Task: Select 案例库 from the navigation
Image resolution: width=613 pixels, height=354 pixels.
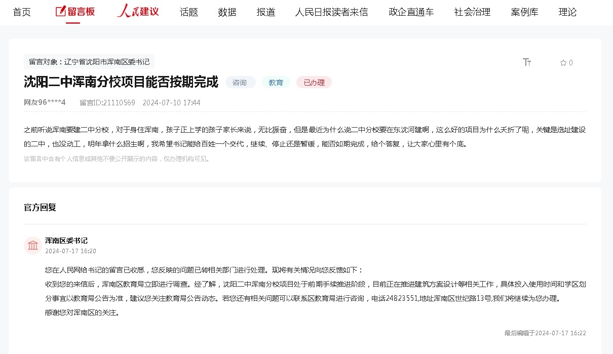Action: tap(524, 12)
